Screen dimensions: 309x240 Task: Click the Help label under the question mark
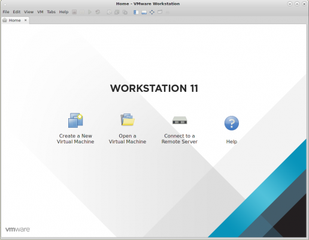(x=232, y=142)
